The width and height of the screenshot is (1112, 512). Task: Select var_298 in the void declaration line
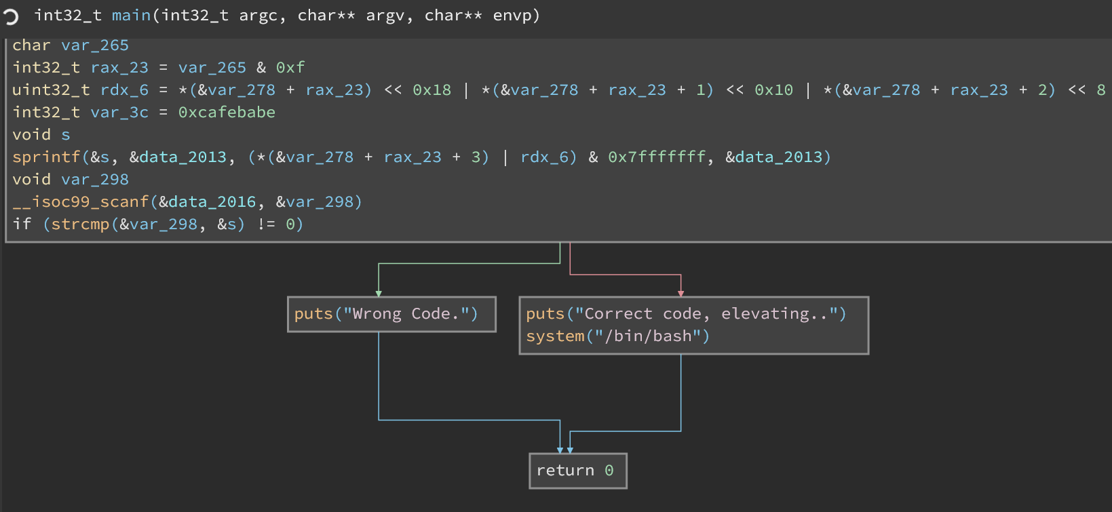(x=94, y=180)
